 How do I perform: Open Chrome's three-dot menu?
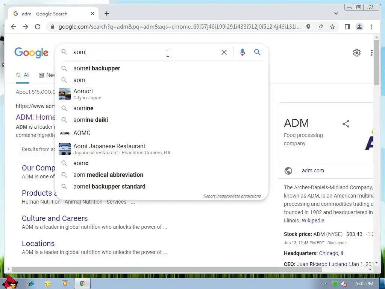(x=371, y=27)
